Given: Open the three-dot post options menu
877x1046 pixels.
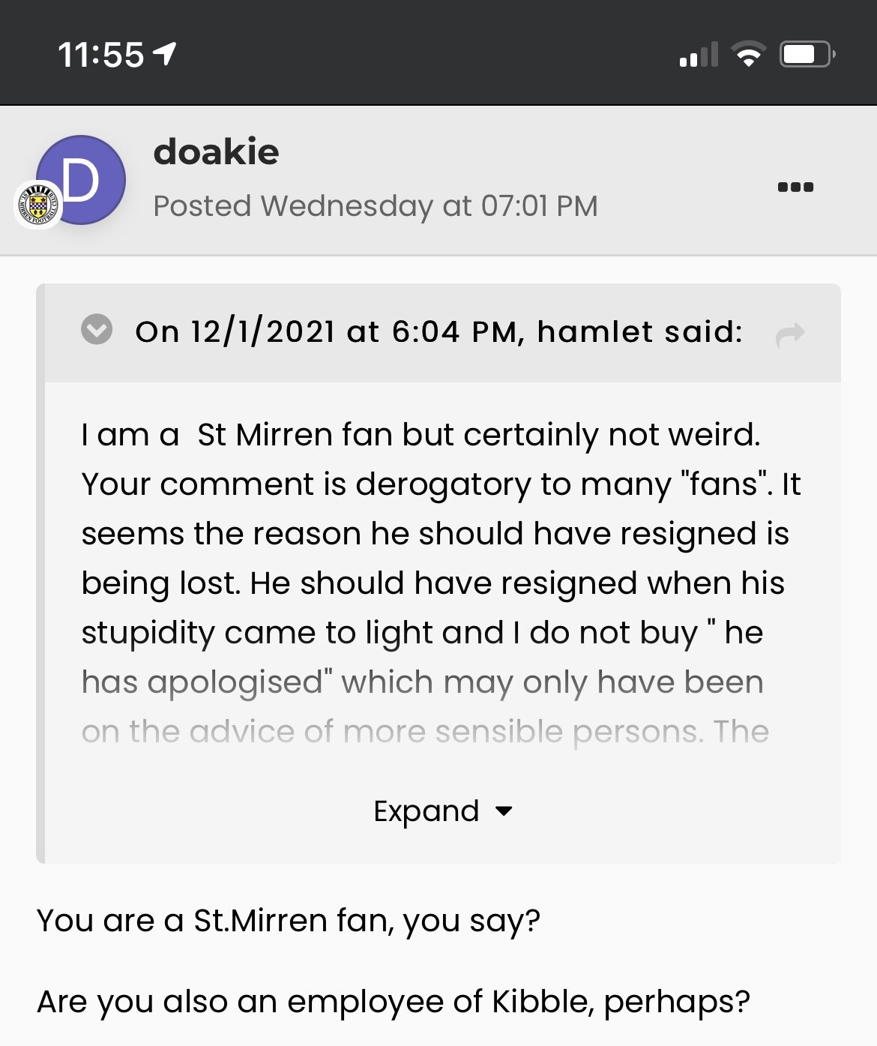Looking at the screenshot, I should point(795,187).
